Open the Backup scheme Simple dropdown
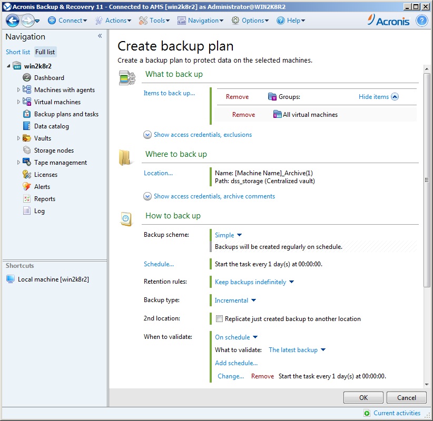Screen dimensions: 433x421 tap(228, 235)
